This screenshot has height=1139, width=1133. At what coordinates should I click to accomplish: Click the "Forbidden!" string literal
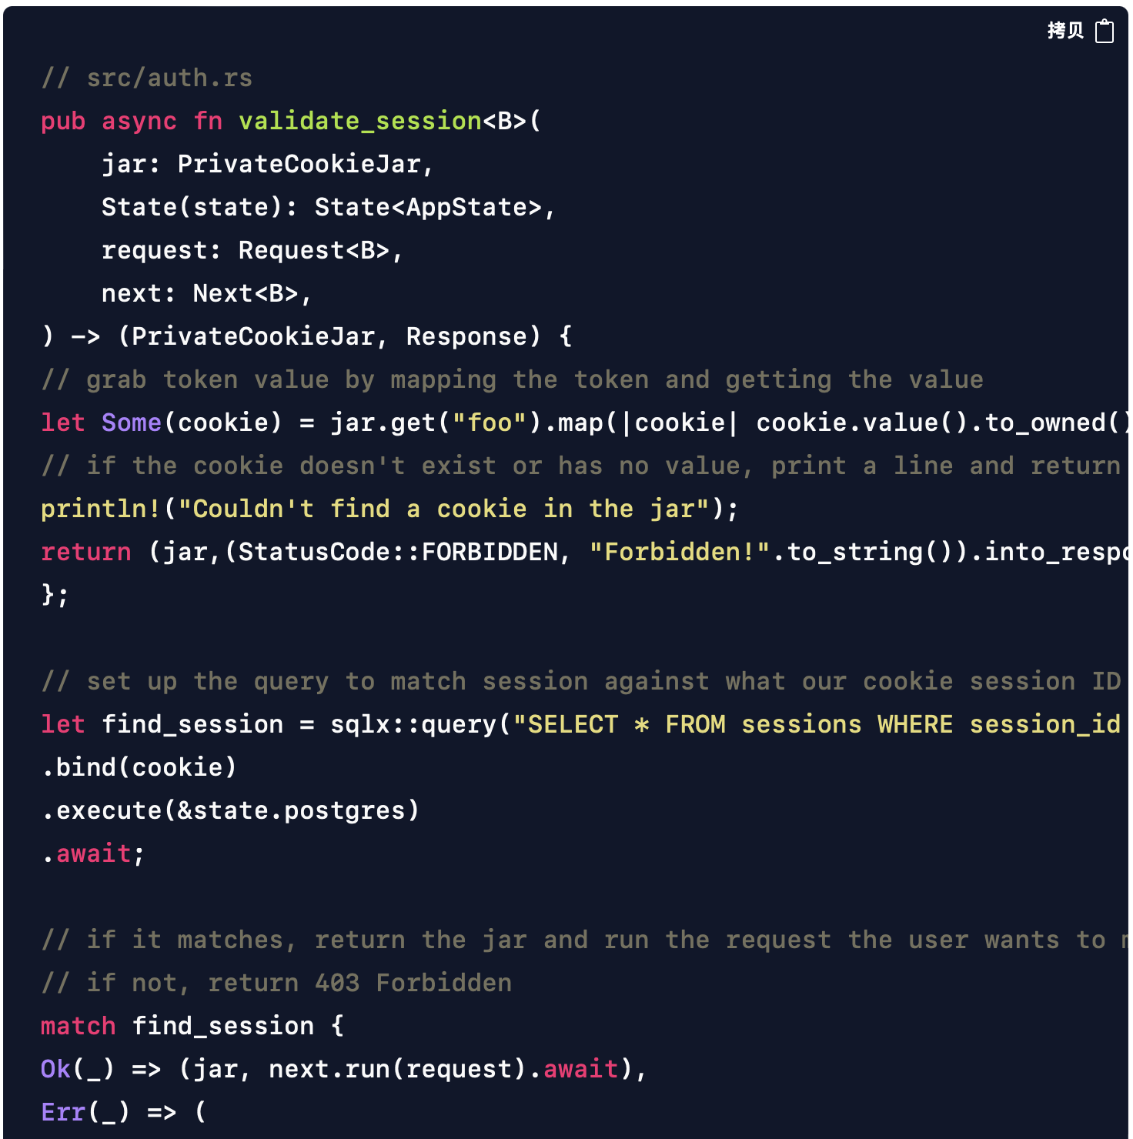click(x=680, y=552)
